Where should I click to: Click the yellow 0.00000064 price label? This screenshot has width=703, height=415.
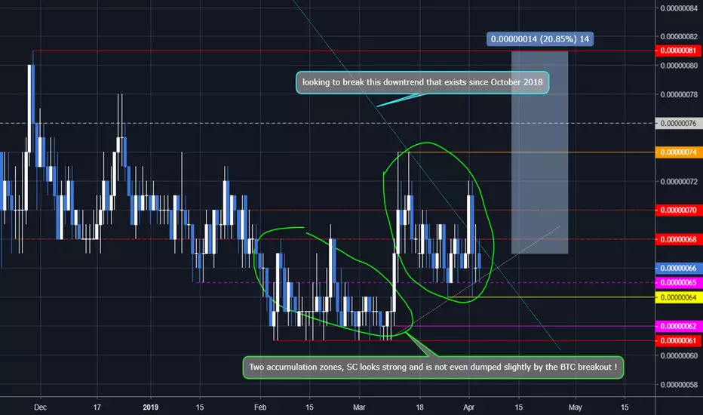678,297
